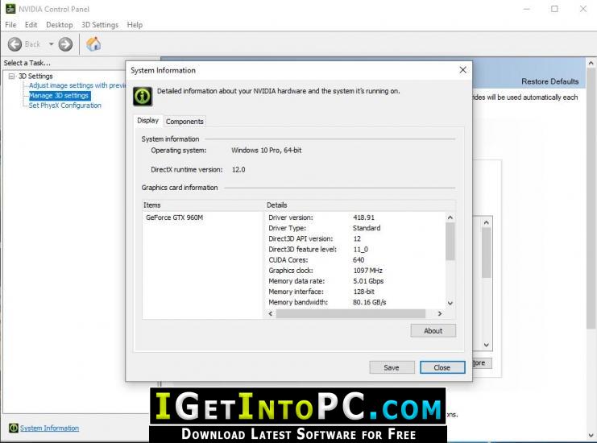This screenshot has width=597, height=443.
Task: Click the green System Information icon at bottom-left
Action: (x=14, y=429)
